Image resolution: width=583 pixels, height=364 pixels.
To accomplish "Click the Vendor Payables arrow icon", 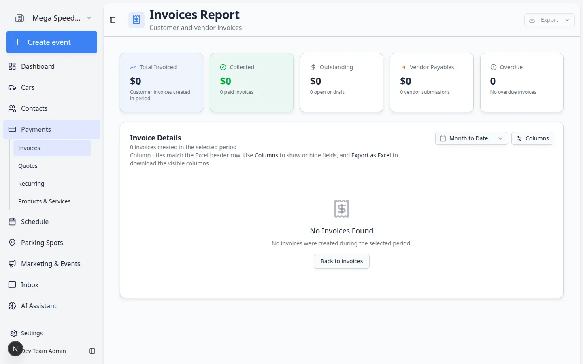I will (403, 67).
